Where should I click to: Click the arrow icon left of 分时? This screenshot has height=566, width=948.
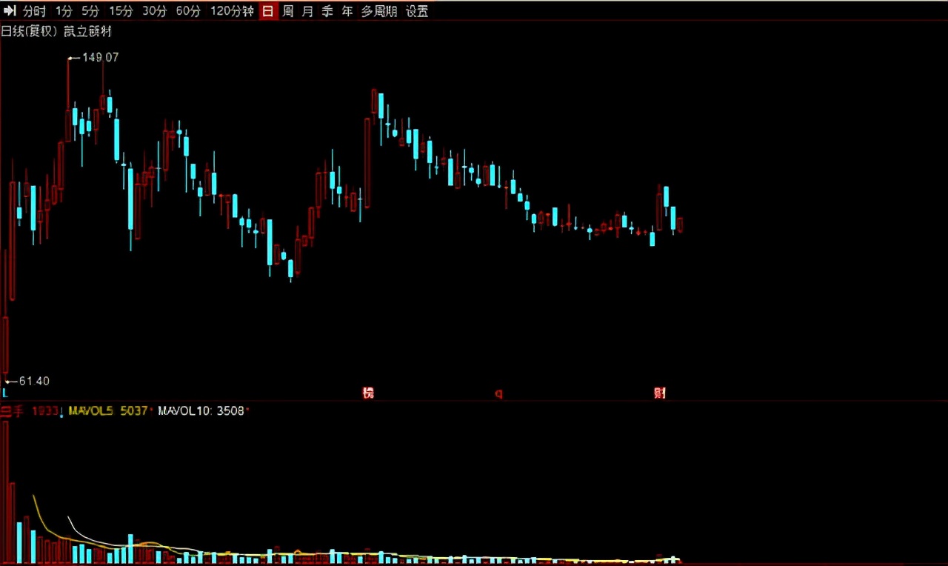(10, 11)
